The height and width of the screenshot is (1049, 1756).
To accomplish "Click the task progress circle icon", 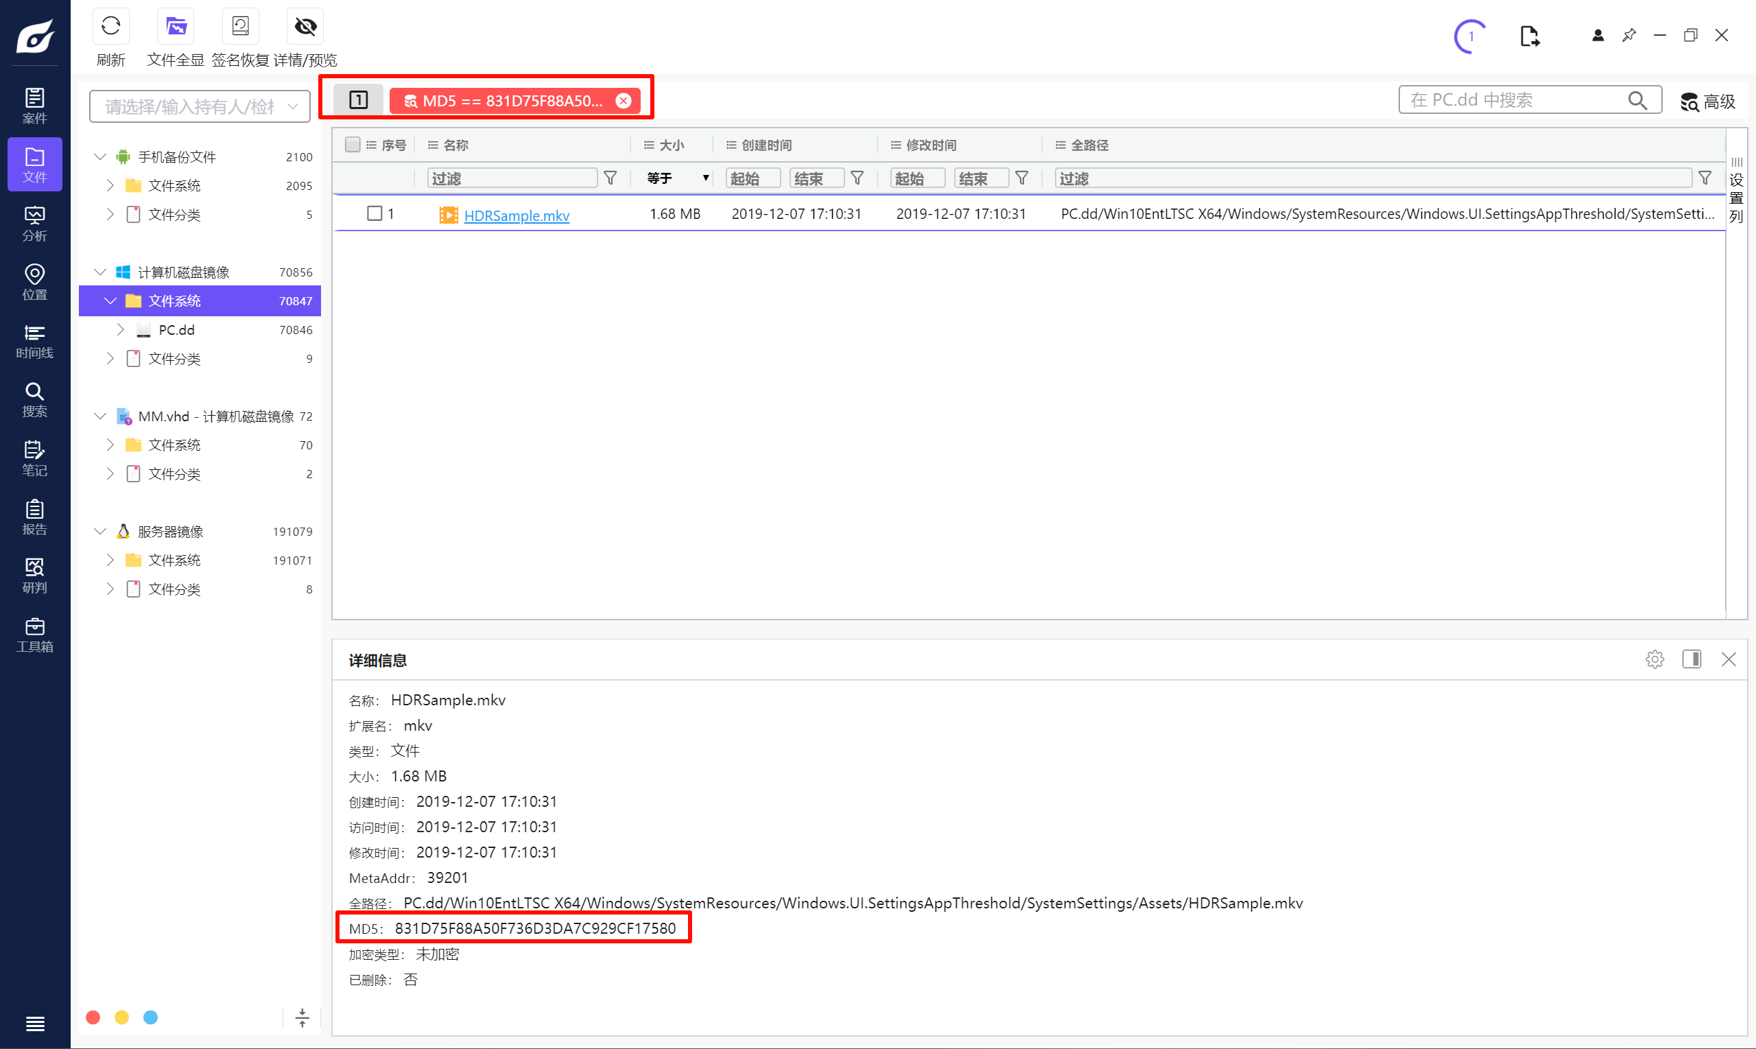I will click(x=1471, y=36).
